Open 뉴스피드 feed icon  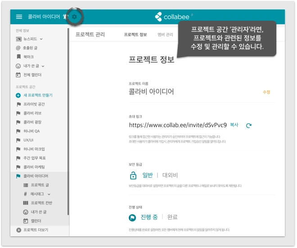click(x=18, y=39)
